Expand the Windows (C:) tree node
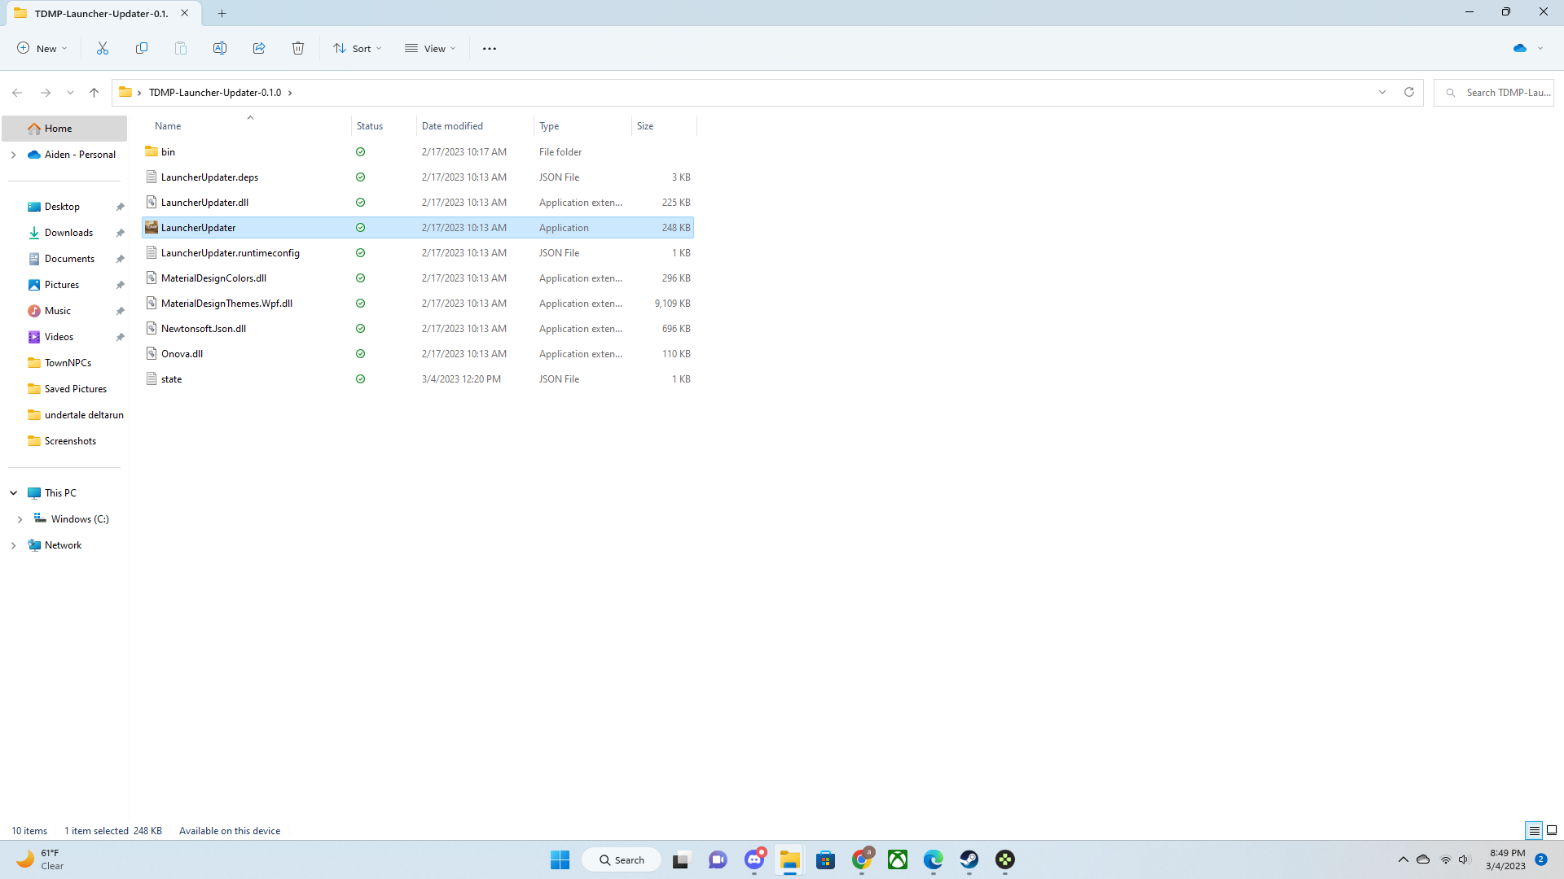 coord(20,519)
